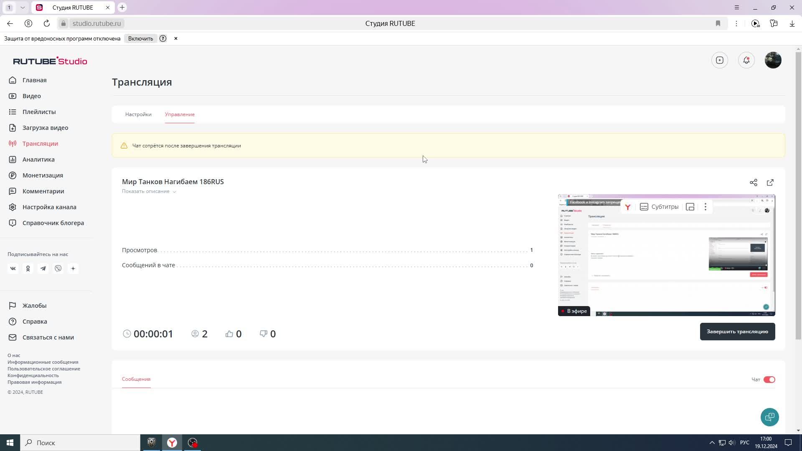Image resolution: width=802 pixels, height=451 pixels.
Task: Click the Студия RUTUBE browser tab
Action: tap(73, 8)
